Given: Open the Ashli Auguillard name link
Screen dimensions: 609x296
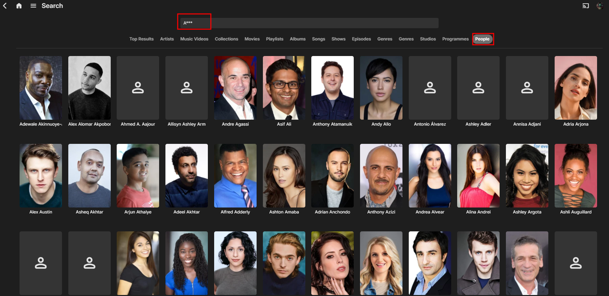Looking at the screenshot, I should pos(576,212).
